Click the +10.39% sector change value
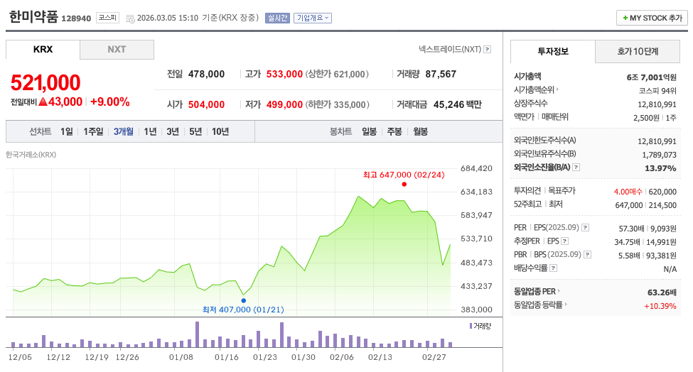The height and width of the screenshot is (372, 693). coord(660,306)
